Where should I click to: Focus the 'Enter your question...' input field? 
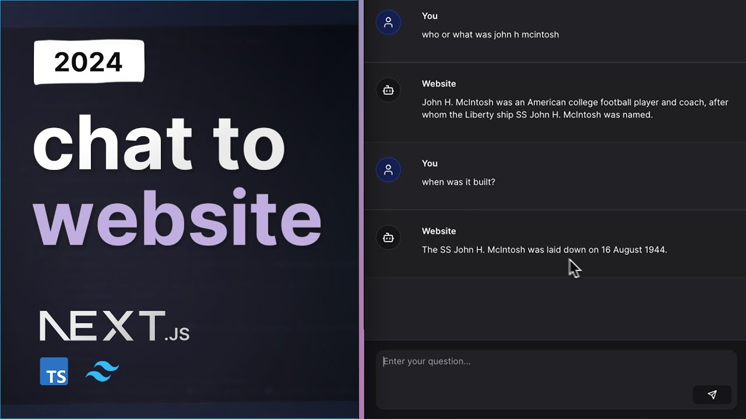[556, 379]
